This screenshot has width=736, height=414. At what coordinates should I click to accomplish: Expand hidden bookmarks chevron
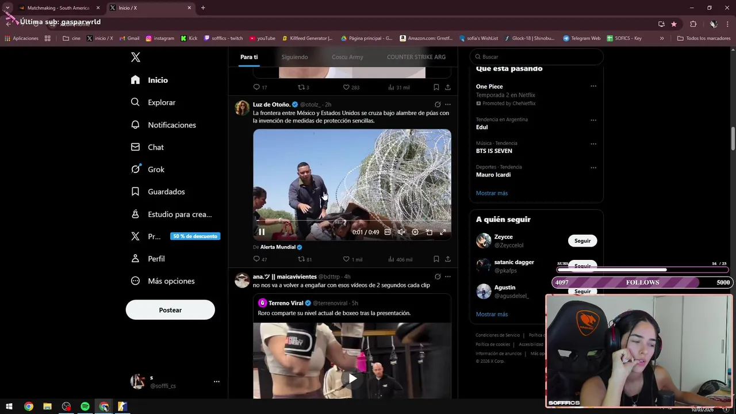pyautogui.click(x=662, y=39)
